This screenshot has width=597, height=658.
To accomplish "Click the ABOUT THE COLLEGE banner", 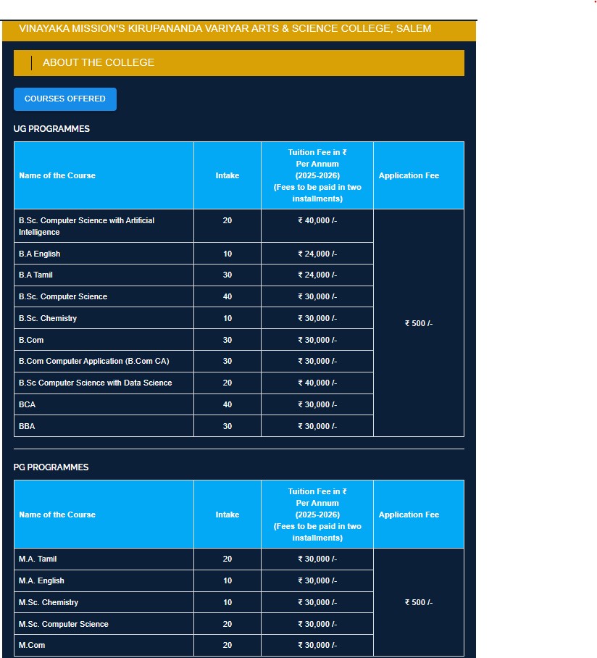I will click(x=238, y=63).
